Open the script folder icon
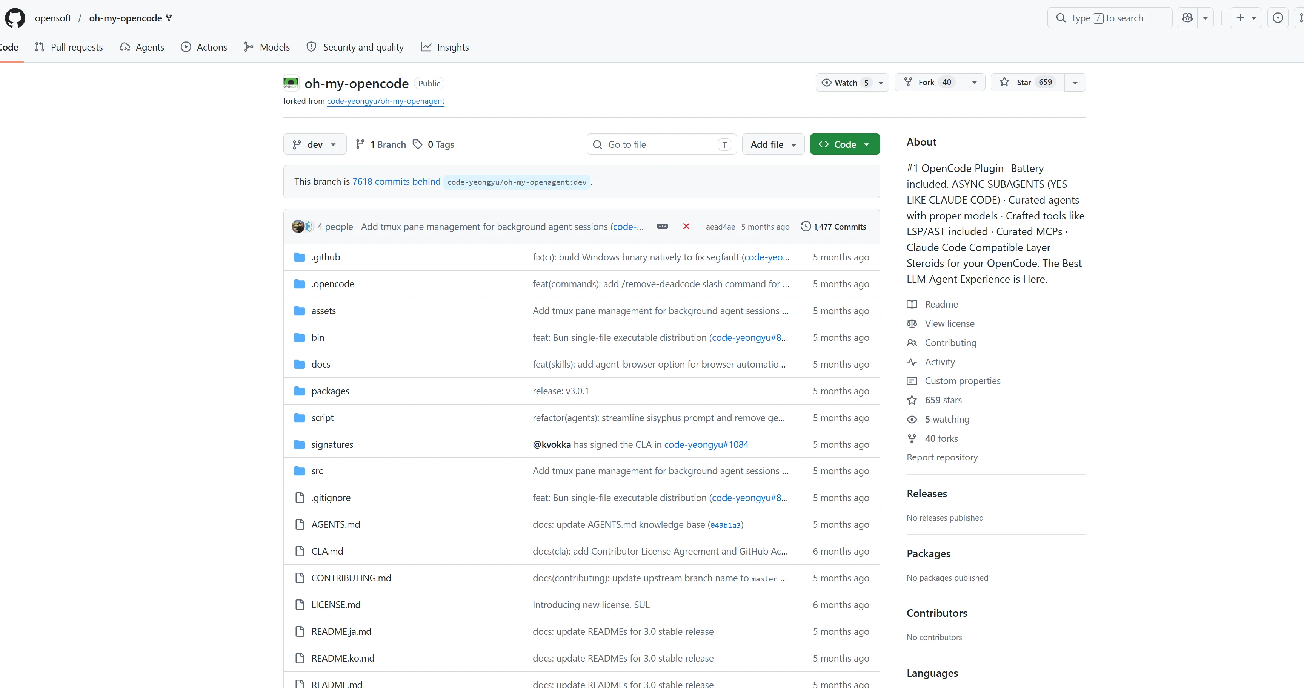The width and height of the screenshot is (1304, 688). (300, 418)
